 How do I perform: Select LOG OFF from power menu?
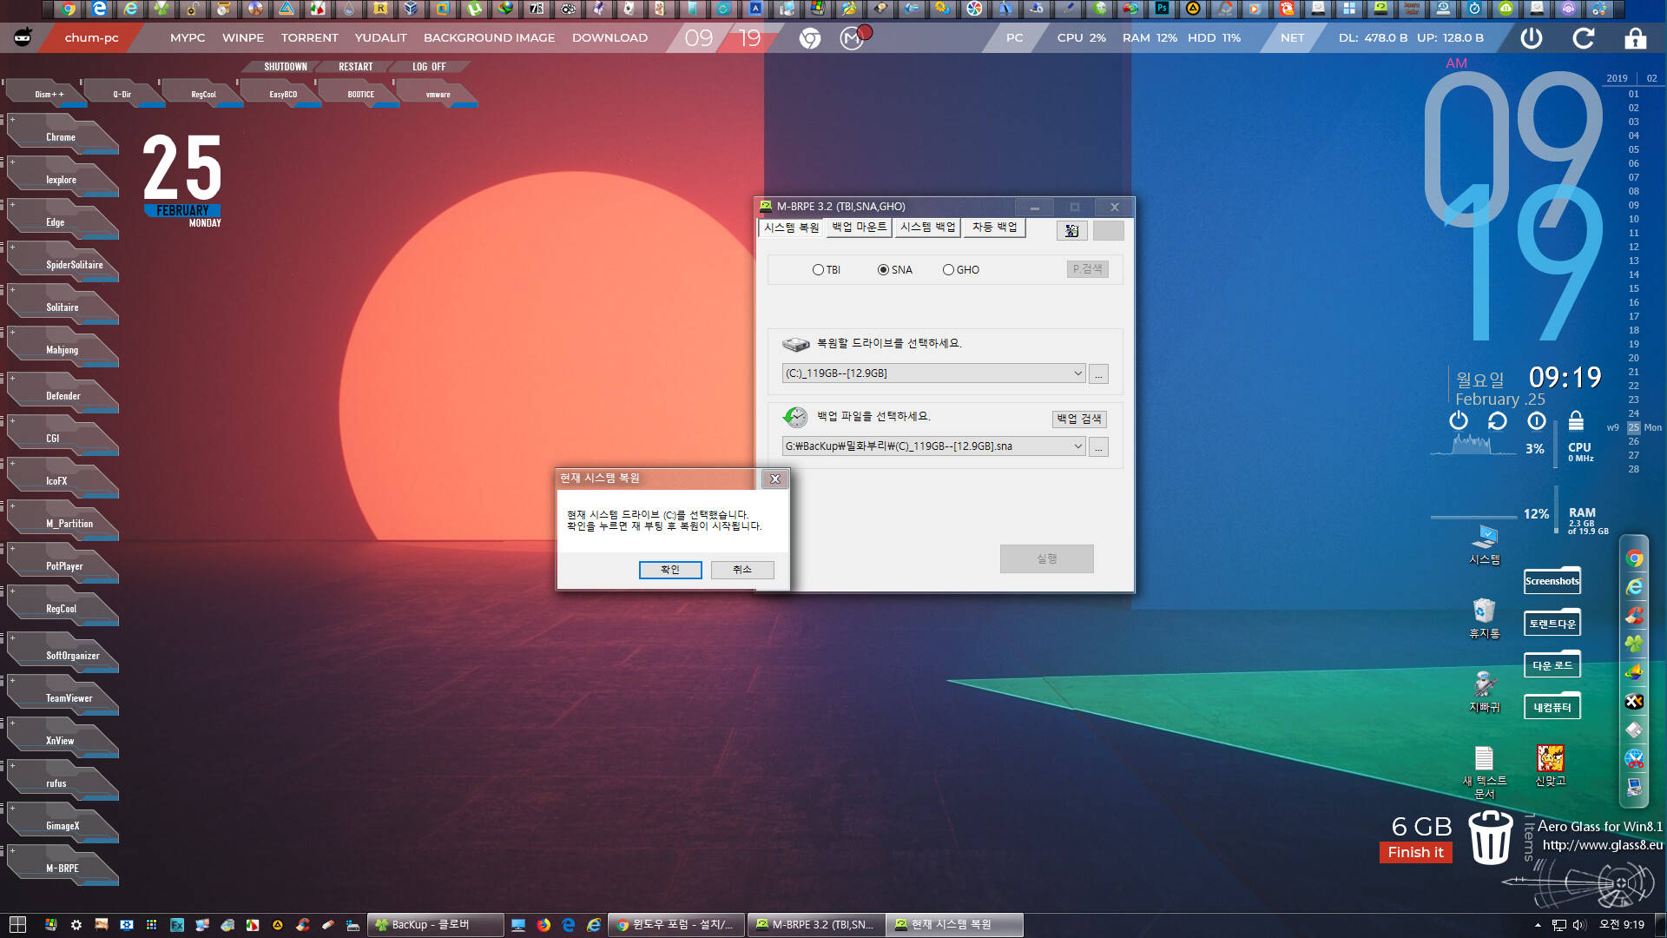430,65
